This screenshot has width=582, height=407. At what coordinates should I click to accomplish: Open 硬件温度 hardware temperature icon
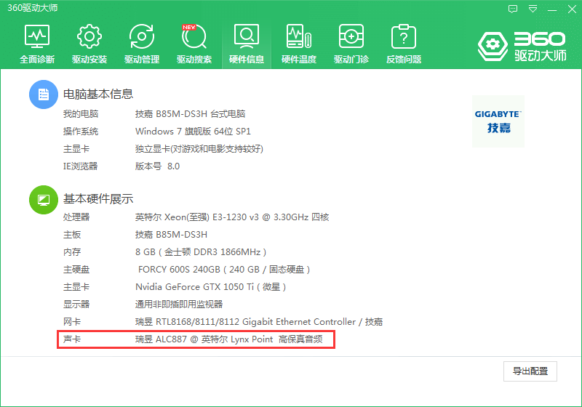click(x=299, y=44)
